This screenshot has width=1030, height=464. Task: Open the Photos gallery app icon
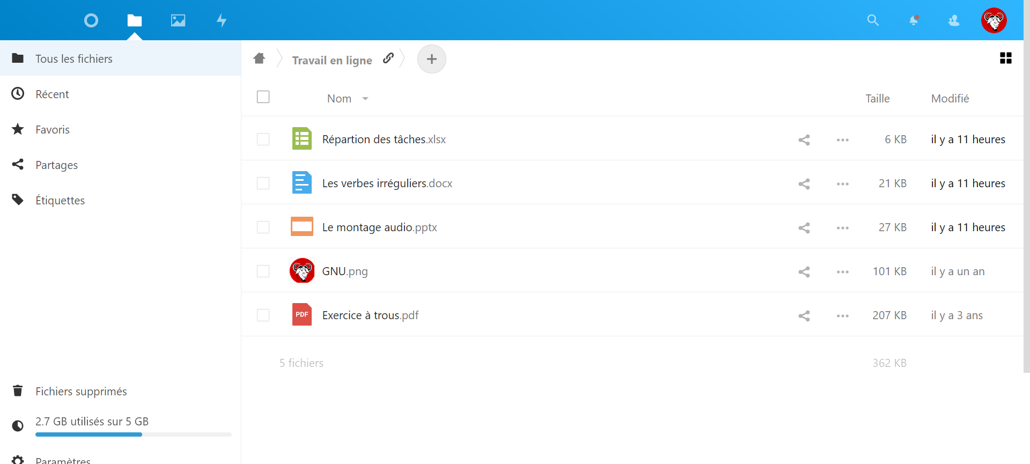click(x=178, y=20)
